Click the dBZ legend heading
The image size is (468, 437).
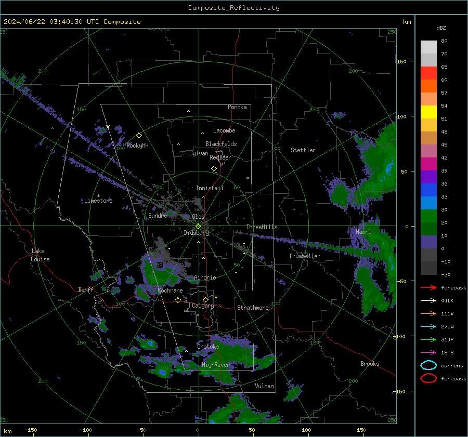441,28
